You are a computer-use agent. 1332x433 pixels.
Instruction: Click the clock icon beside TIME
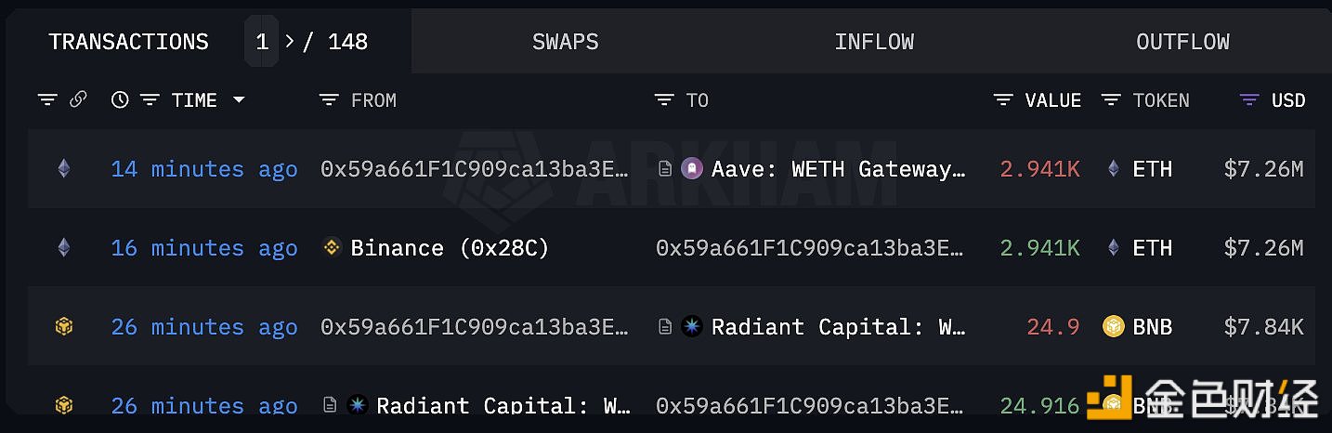[x=120, y=100]
